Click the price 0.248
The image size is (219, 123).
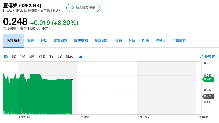[15, 22]
